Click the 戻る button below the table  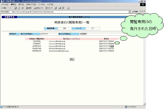click(x=72, y=59)
